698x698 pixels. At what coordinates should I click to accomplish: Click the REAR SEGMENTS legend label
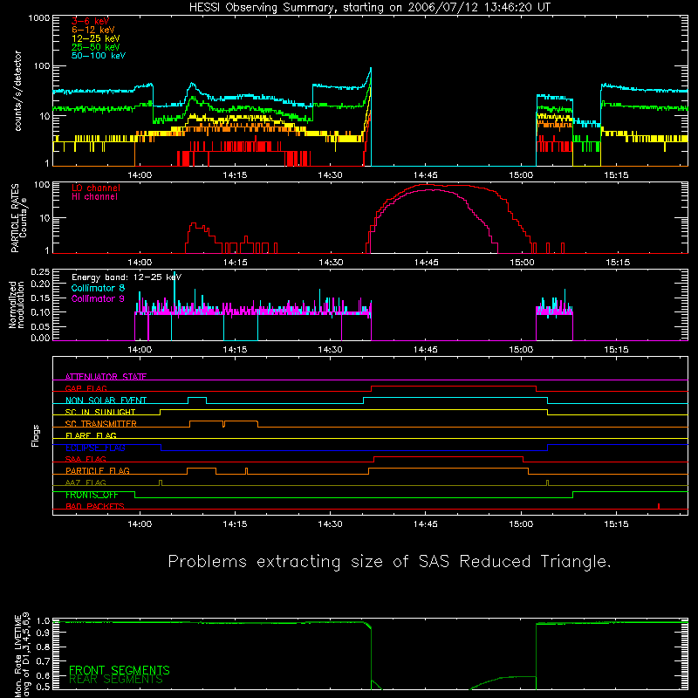pyautogui.click(x=116, y=680)
